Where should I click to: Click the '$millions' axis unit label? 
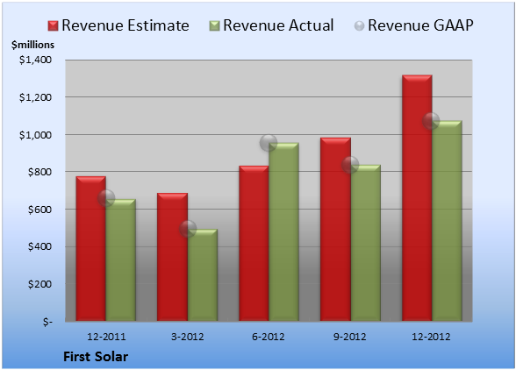32,45
